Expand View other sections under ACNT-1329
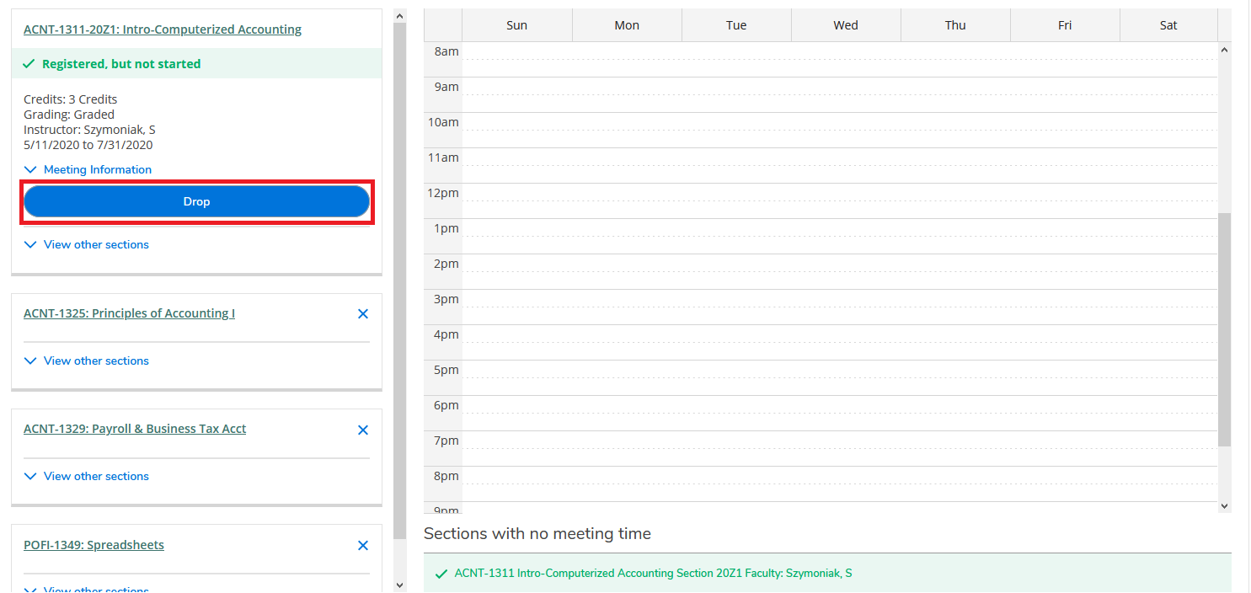Image resolution: width=1251 pixels, height=593 pixels. pyautogui.click(x=87, y=476)
